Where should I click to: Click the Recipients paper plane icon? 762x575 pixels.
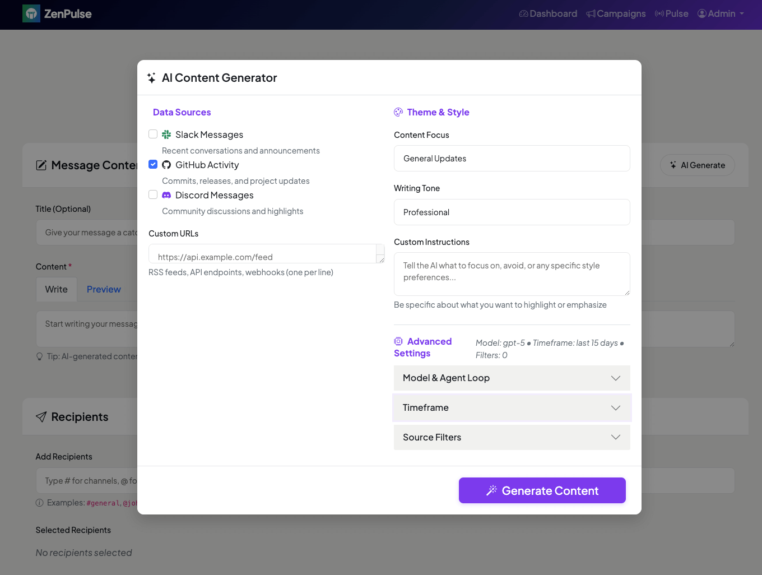pos(41,417)
